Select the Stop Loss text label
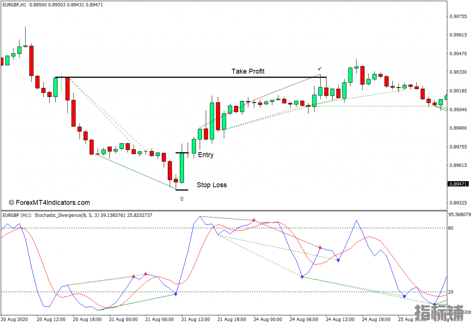Image resolution: width=471 pixels, height=324 pixels. click(x=212, y=185)
